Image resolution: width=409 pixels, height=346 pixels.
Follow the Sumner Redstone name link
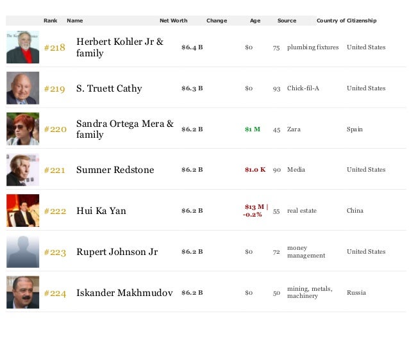115,170
